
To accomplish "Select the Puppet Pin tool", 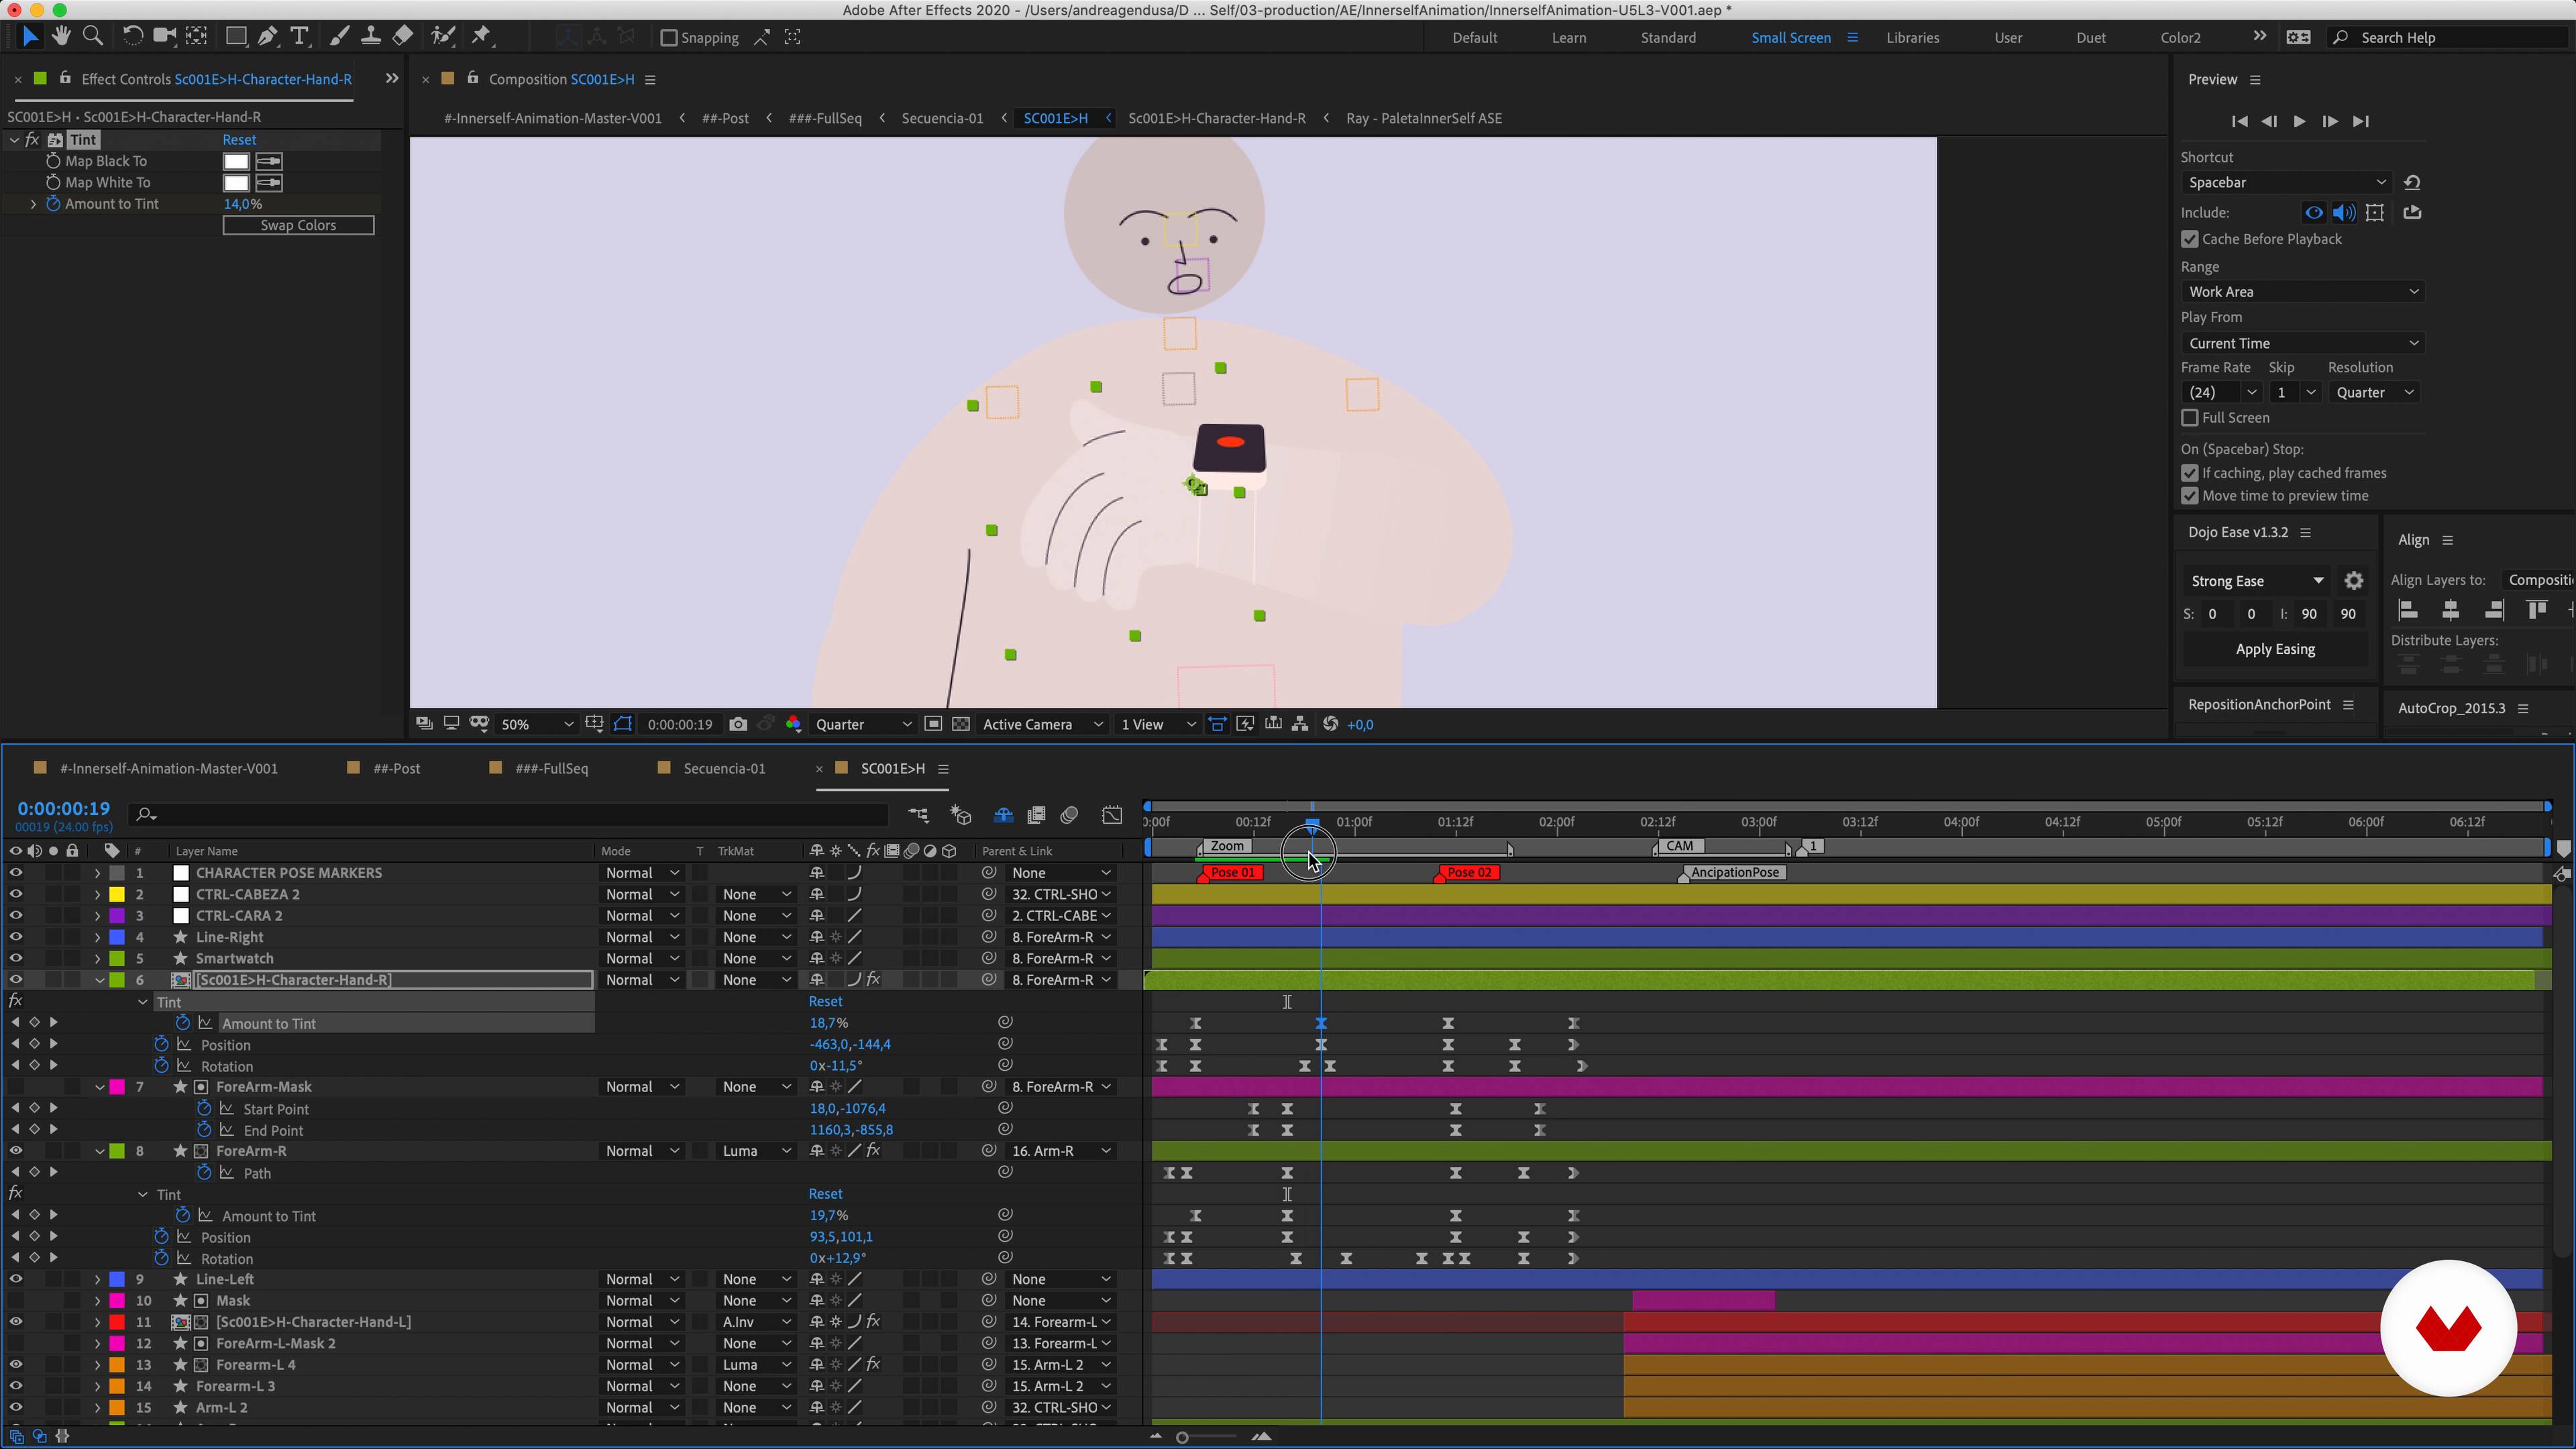I will [481, 37].
